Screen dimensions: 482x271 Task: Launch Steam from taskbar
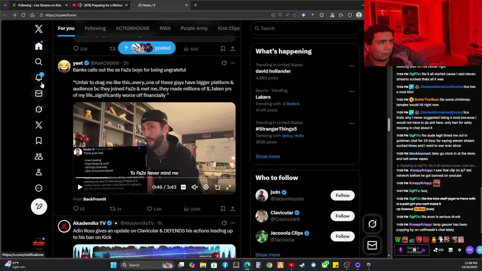(302, 265)
